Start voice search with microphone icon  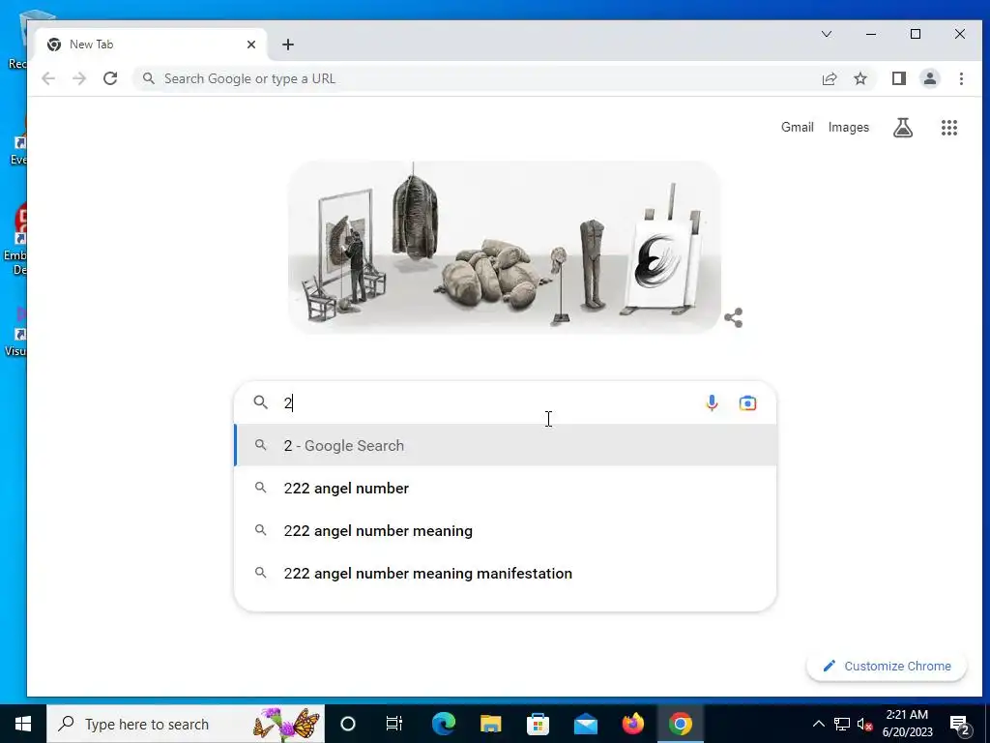coord(712,403)
